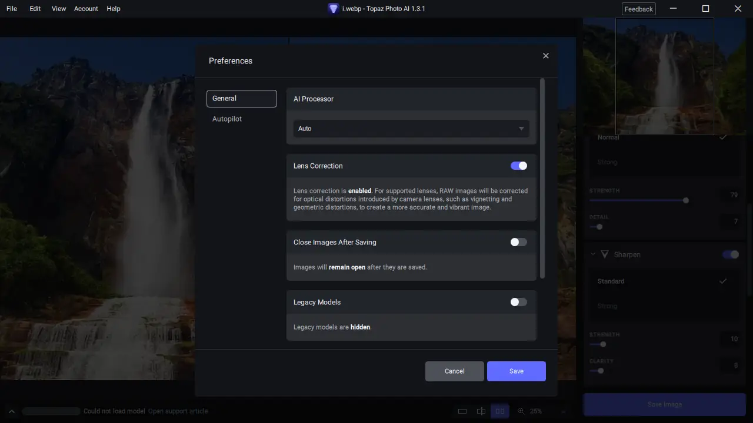Save the preferences
The width and height of the screenshot is (753, 423).
[x=517, y=371]
